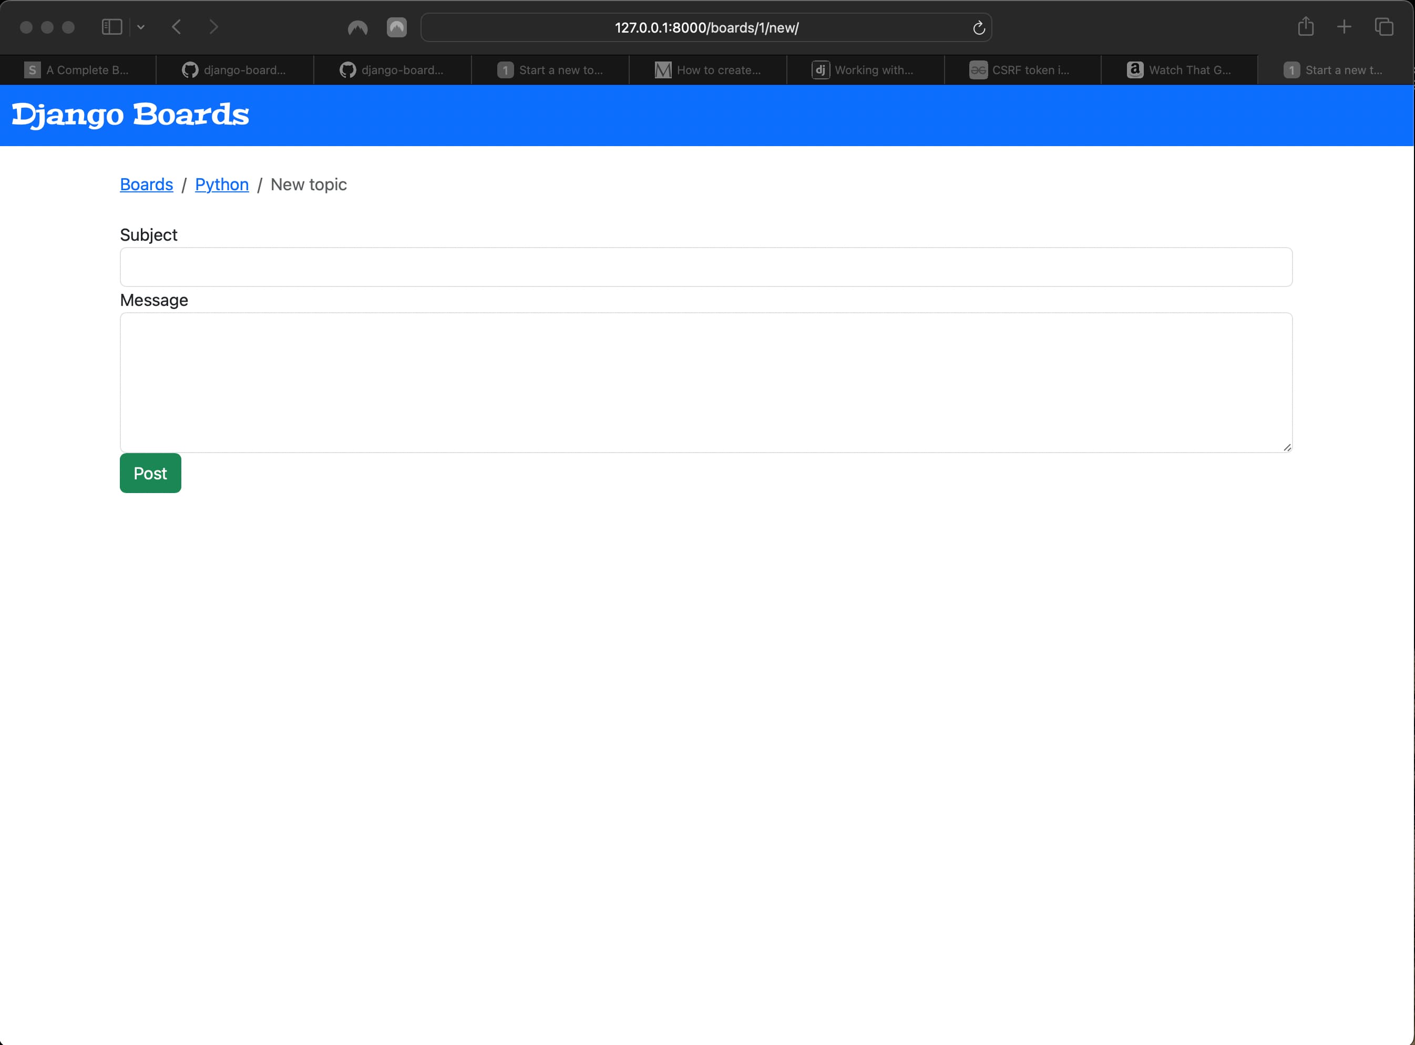Switch to the 'Start a new to...' tab
Viewport: 1415px width, 1045px height.
[x=550, y=70]
